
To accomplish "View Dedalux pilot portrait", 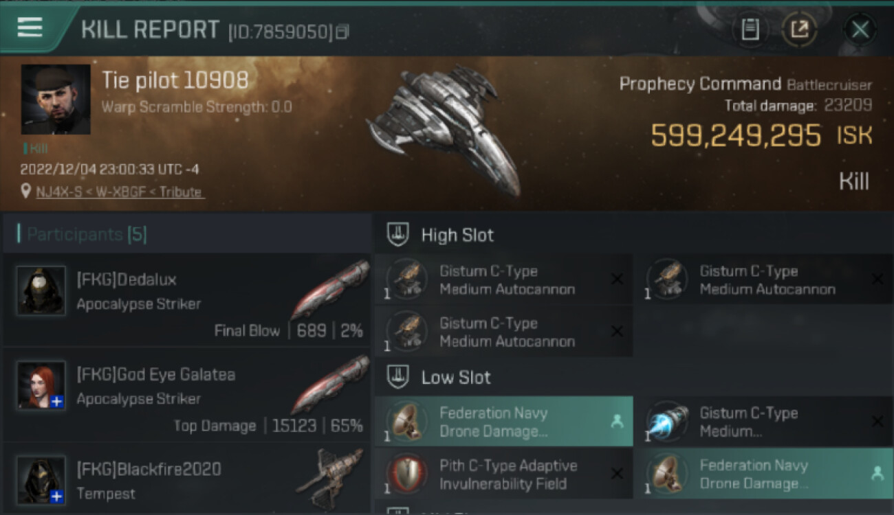I will 41,290.
